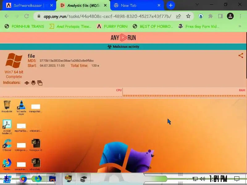Open a new browser tab with plus button
The height and width of the screenshot is (185, 247).
tap(171, 5)
